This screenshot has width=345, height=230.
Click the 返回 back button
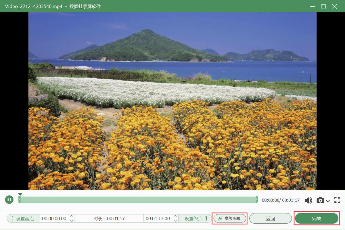pyautogui.click(x=270, y=218)
